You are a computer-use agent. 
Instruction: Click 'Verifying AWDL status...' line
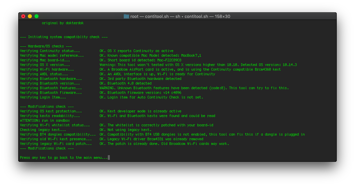[44, 74]
